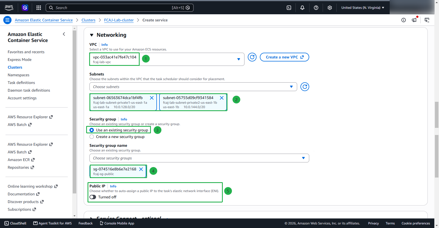The height and width of the screenshot is (228, 439).
Task: Collapse the Networking section
Action: (x=92, y=35)
